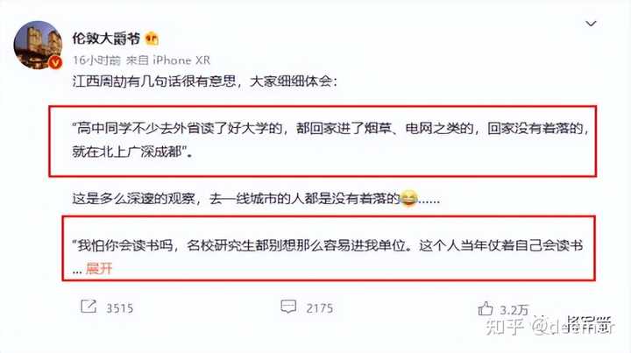Screen dimensions: 631x353
Task: Click the comment bubble icon
Action: click(288, 307)
